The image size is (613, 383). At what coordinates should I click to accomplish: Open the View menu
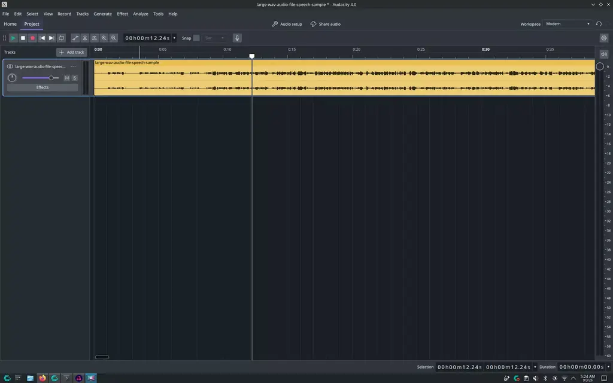tap(48, 14)
